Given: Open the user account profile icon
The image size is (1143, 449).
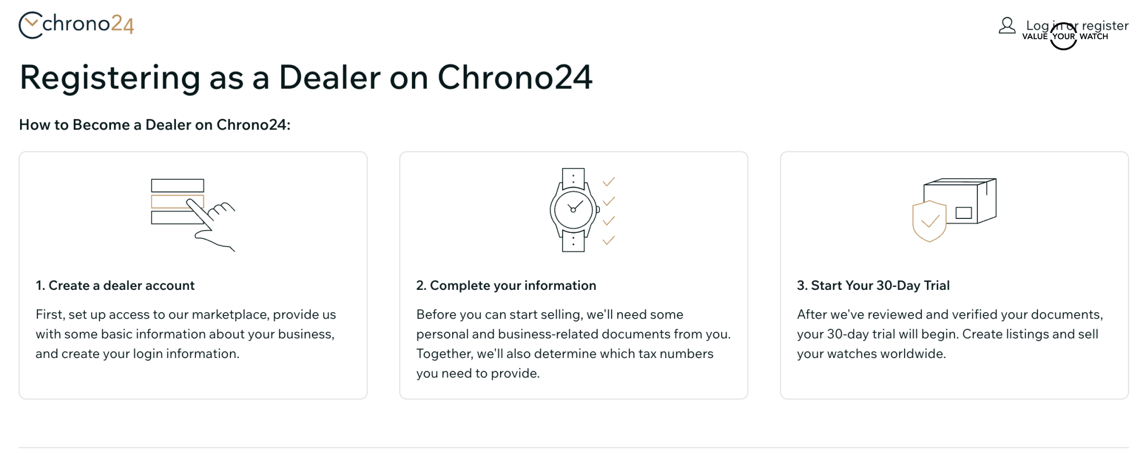Looking at the screenshot, I should (1007, 26).
